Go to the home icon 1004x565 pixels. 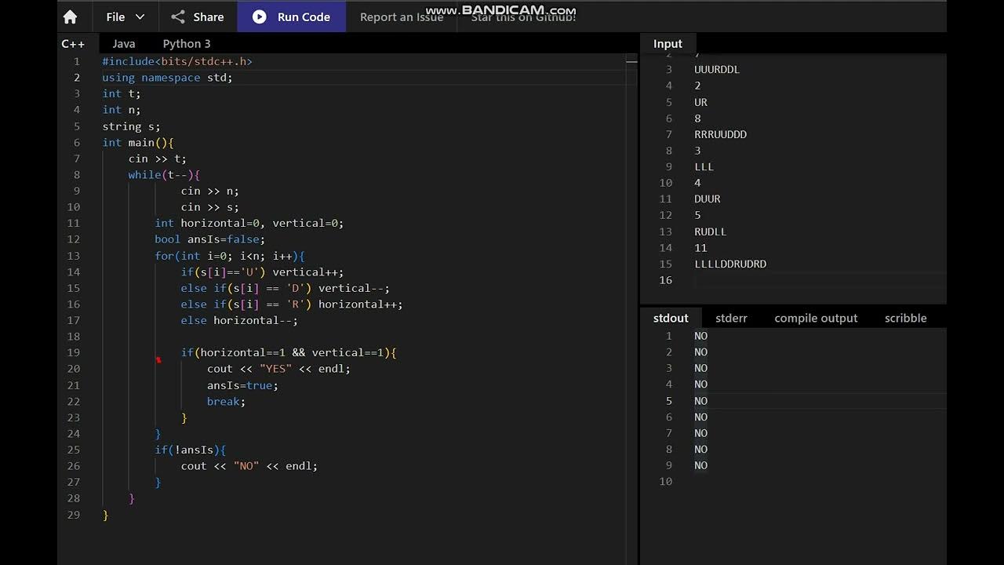click(70, 16)
